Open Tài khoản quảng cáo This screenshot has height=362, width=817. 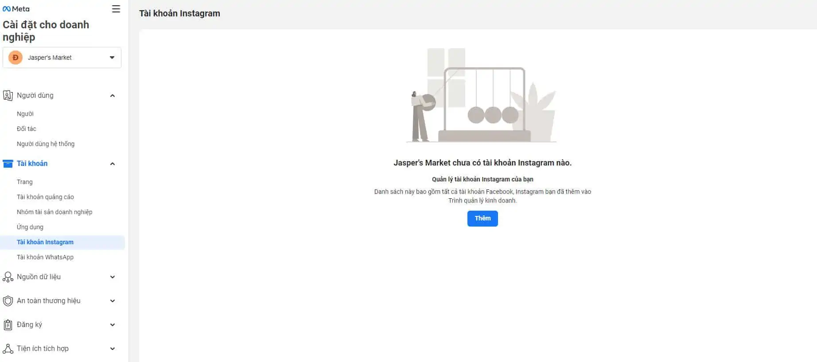(45, 197)
